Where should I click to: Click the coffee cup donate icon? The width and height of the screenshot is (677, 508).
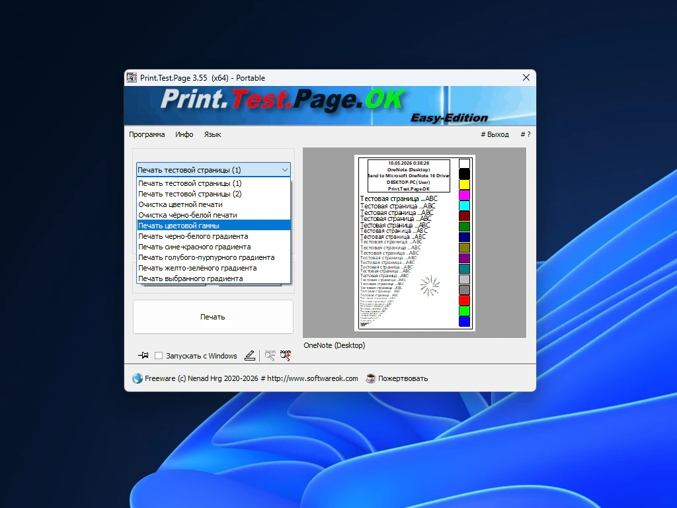click(x=370, y=378)
